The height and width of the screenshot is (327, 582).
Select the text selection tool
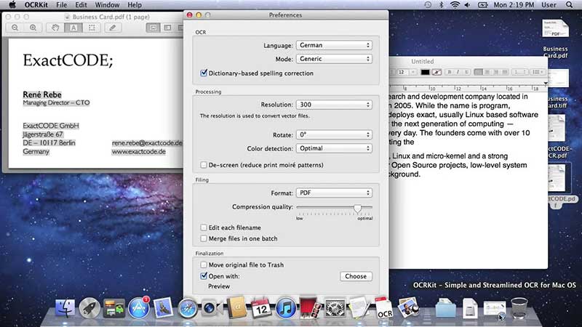pyautogui.click(x=73, y=28)
